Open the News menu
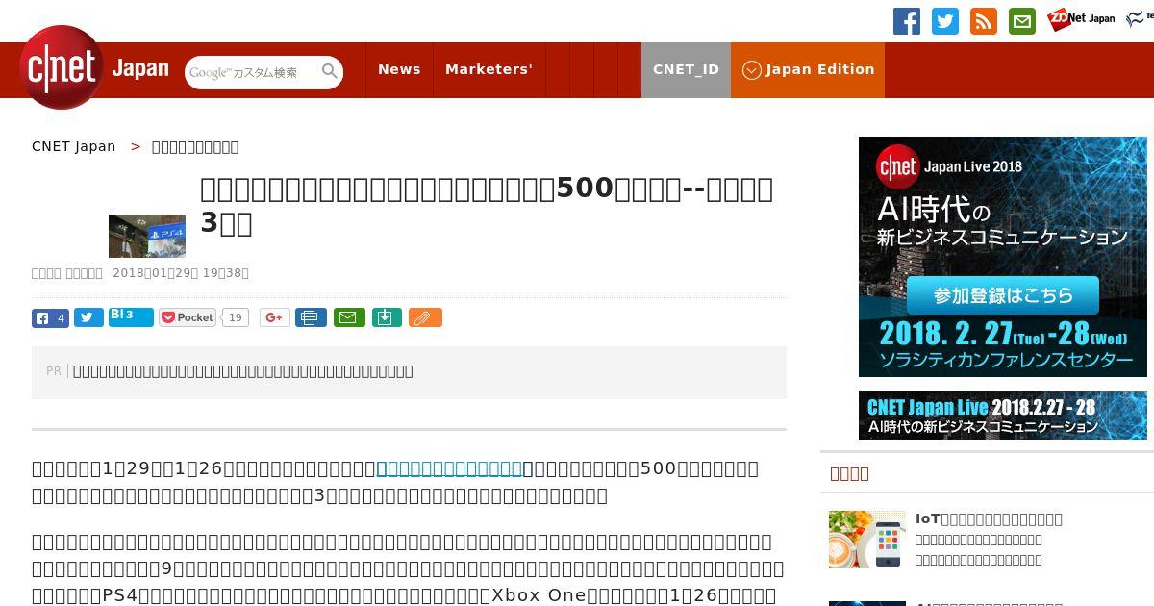1154x606 pixels. (x=399, y=69)
